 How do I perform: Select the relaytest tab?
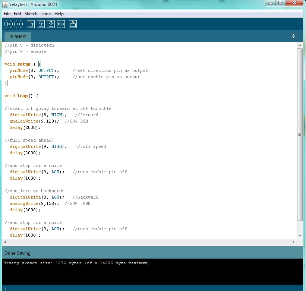coord(18,37)
